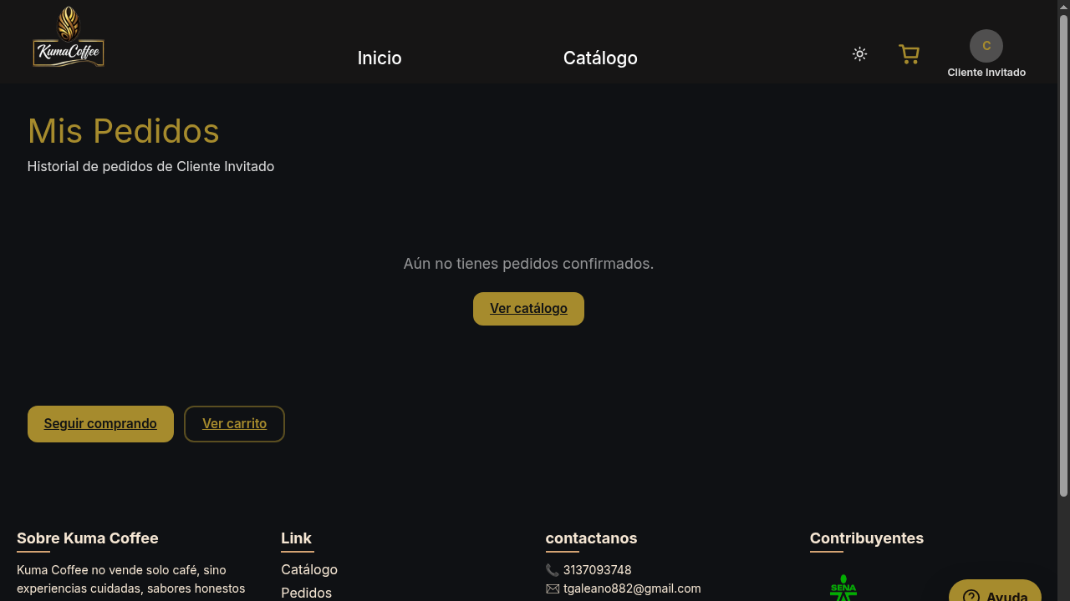Image resolution: width=1070 pixels, height=601 pixels.
Task: Click the phone number 3137093748
Action: pos(598,570)
